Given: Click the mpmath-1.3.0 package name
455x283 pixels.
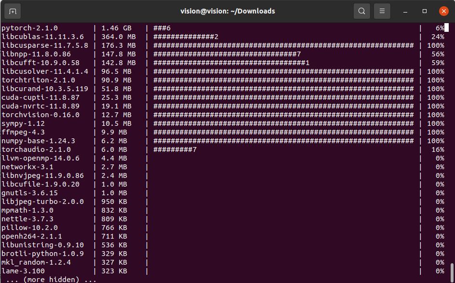Looking at the screenshot, I should tap(28, 211).
